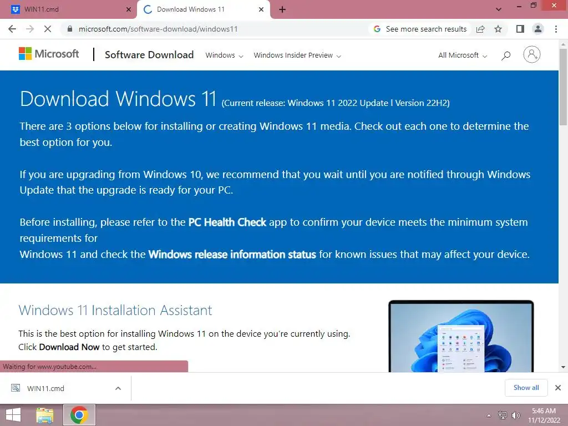Click the network tray icon

point(502,415)
